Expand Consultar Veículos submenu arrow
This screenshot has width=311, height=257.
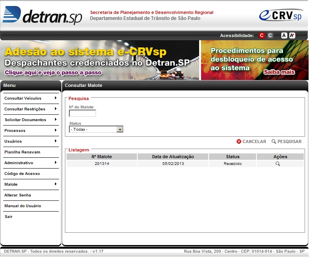coord(56,98)
